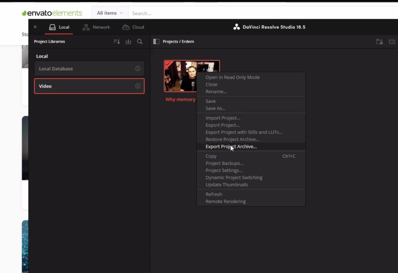Click the sort project libraries icon
This screenshot has height=273, width=398.
pos(117,42)
